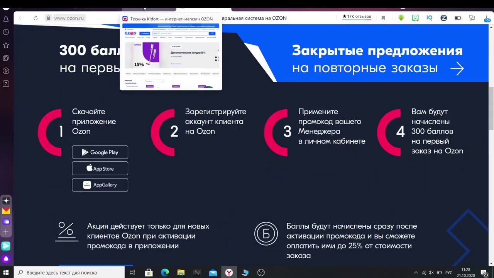Viewport: 494px width, 278px height.
Task: Open Закрытые предложения на повторные заказы banner
Action: 377,59
